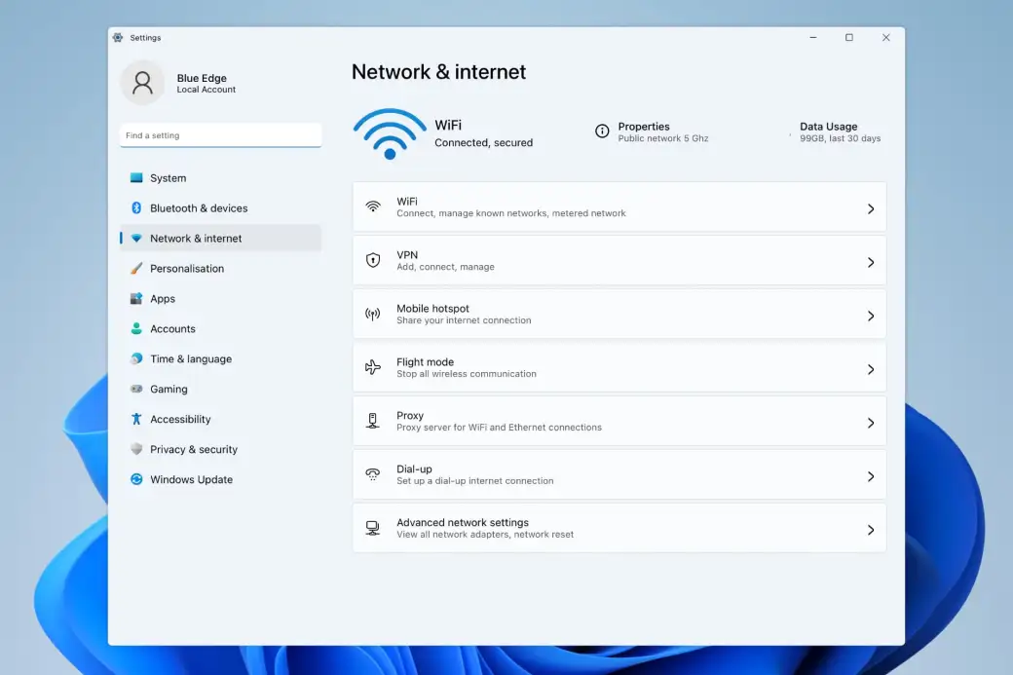Click the Mobile hotspot antenna icon
Screen dimensions: 1013x675
pos(373,314)
